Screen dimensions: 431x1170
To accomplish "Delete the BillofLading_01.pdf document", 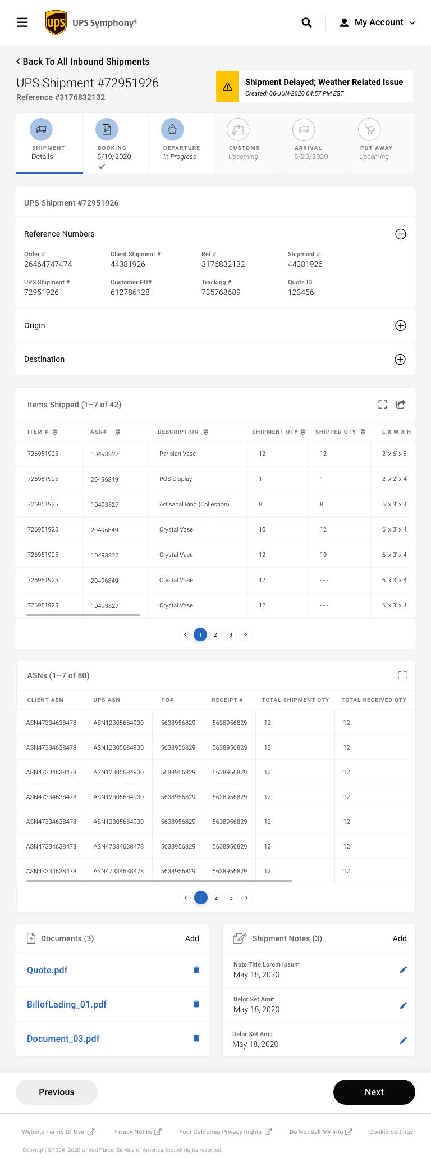I will pos(196,1004).
